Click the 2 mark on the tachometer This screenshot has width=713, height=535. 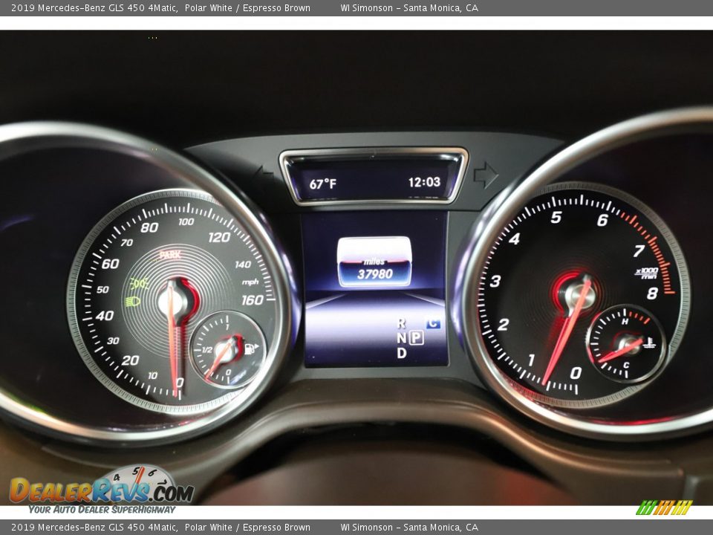click(x=503, y=325)
